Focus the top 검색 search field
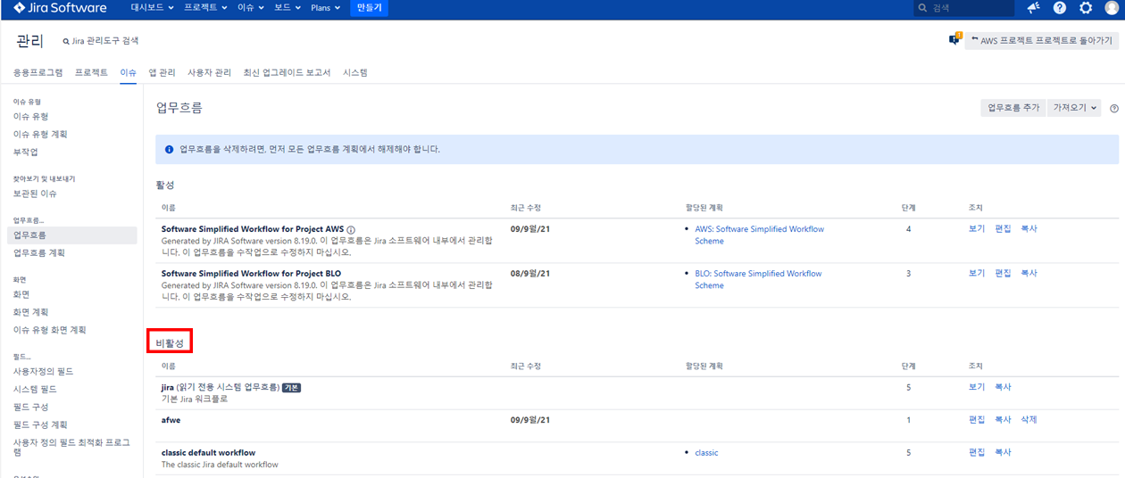 (x=964, y=8)
